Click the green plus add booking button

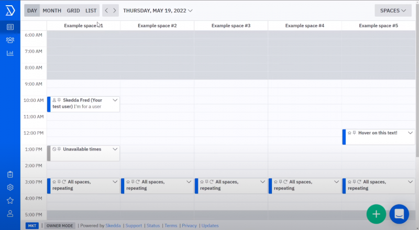coord(376,213)
